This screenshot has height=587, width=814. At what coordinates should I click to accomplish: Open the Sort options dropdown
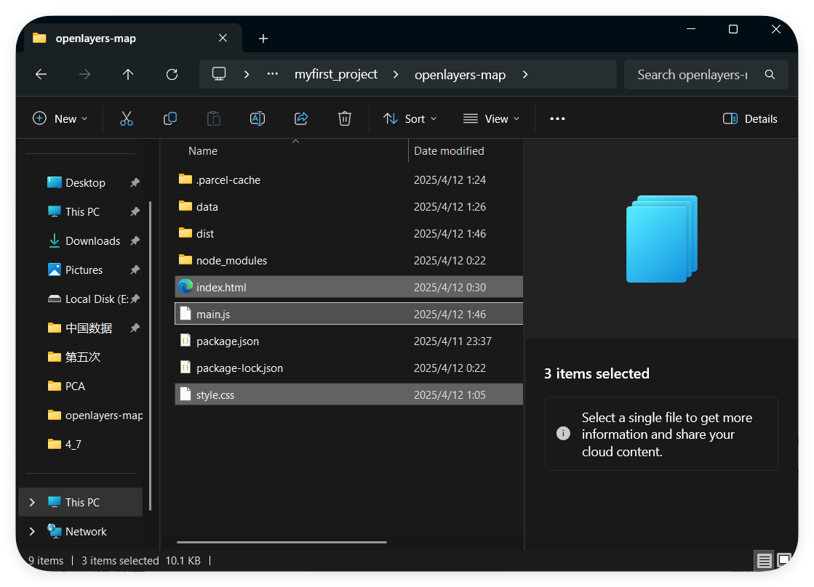[410, 118]
